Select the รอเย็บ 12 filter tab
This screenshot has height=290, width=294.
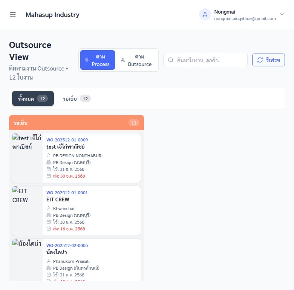(x=77, y=99)
